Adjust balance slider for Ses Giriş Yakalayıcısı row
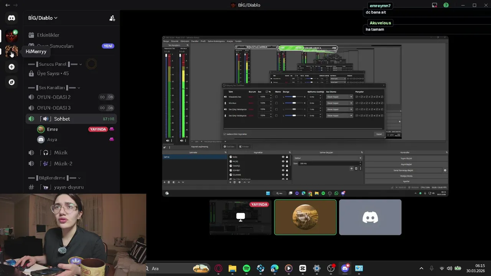491x276 pixels. click(294, 115)
